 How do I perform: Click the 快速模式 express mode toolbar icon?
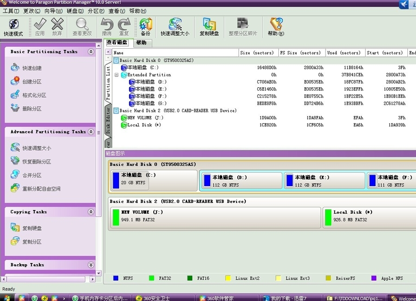(x=13, y=27)
